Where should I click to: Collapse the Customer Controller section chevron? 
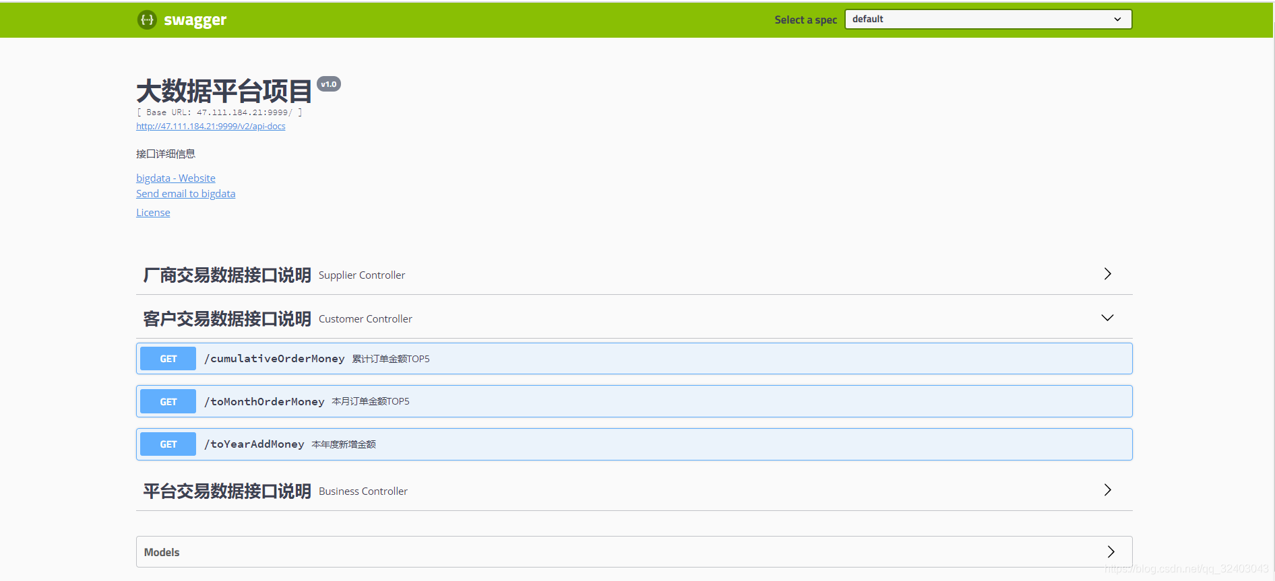(1107, 318)
